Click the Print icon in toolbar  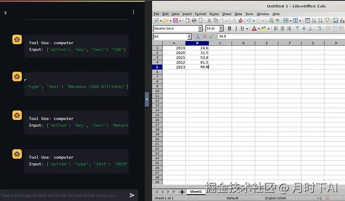pyautogui.click(x=194, y=21)
